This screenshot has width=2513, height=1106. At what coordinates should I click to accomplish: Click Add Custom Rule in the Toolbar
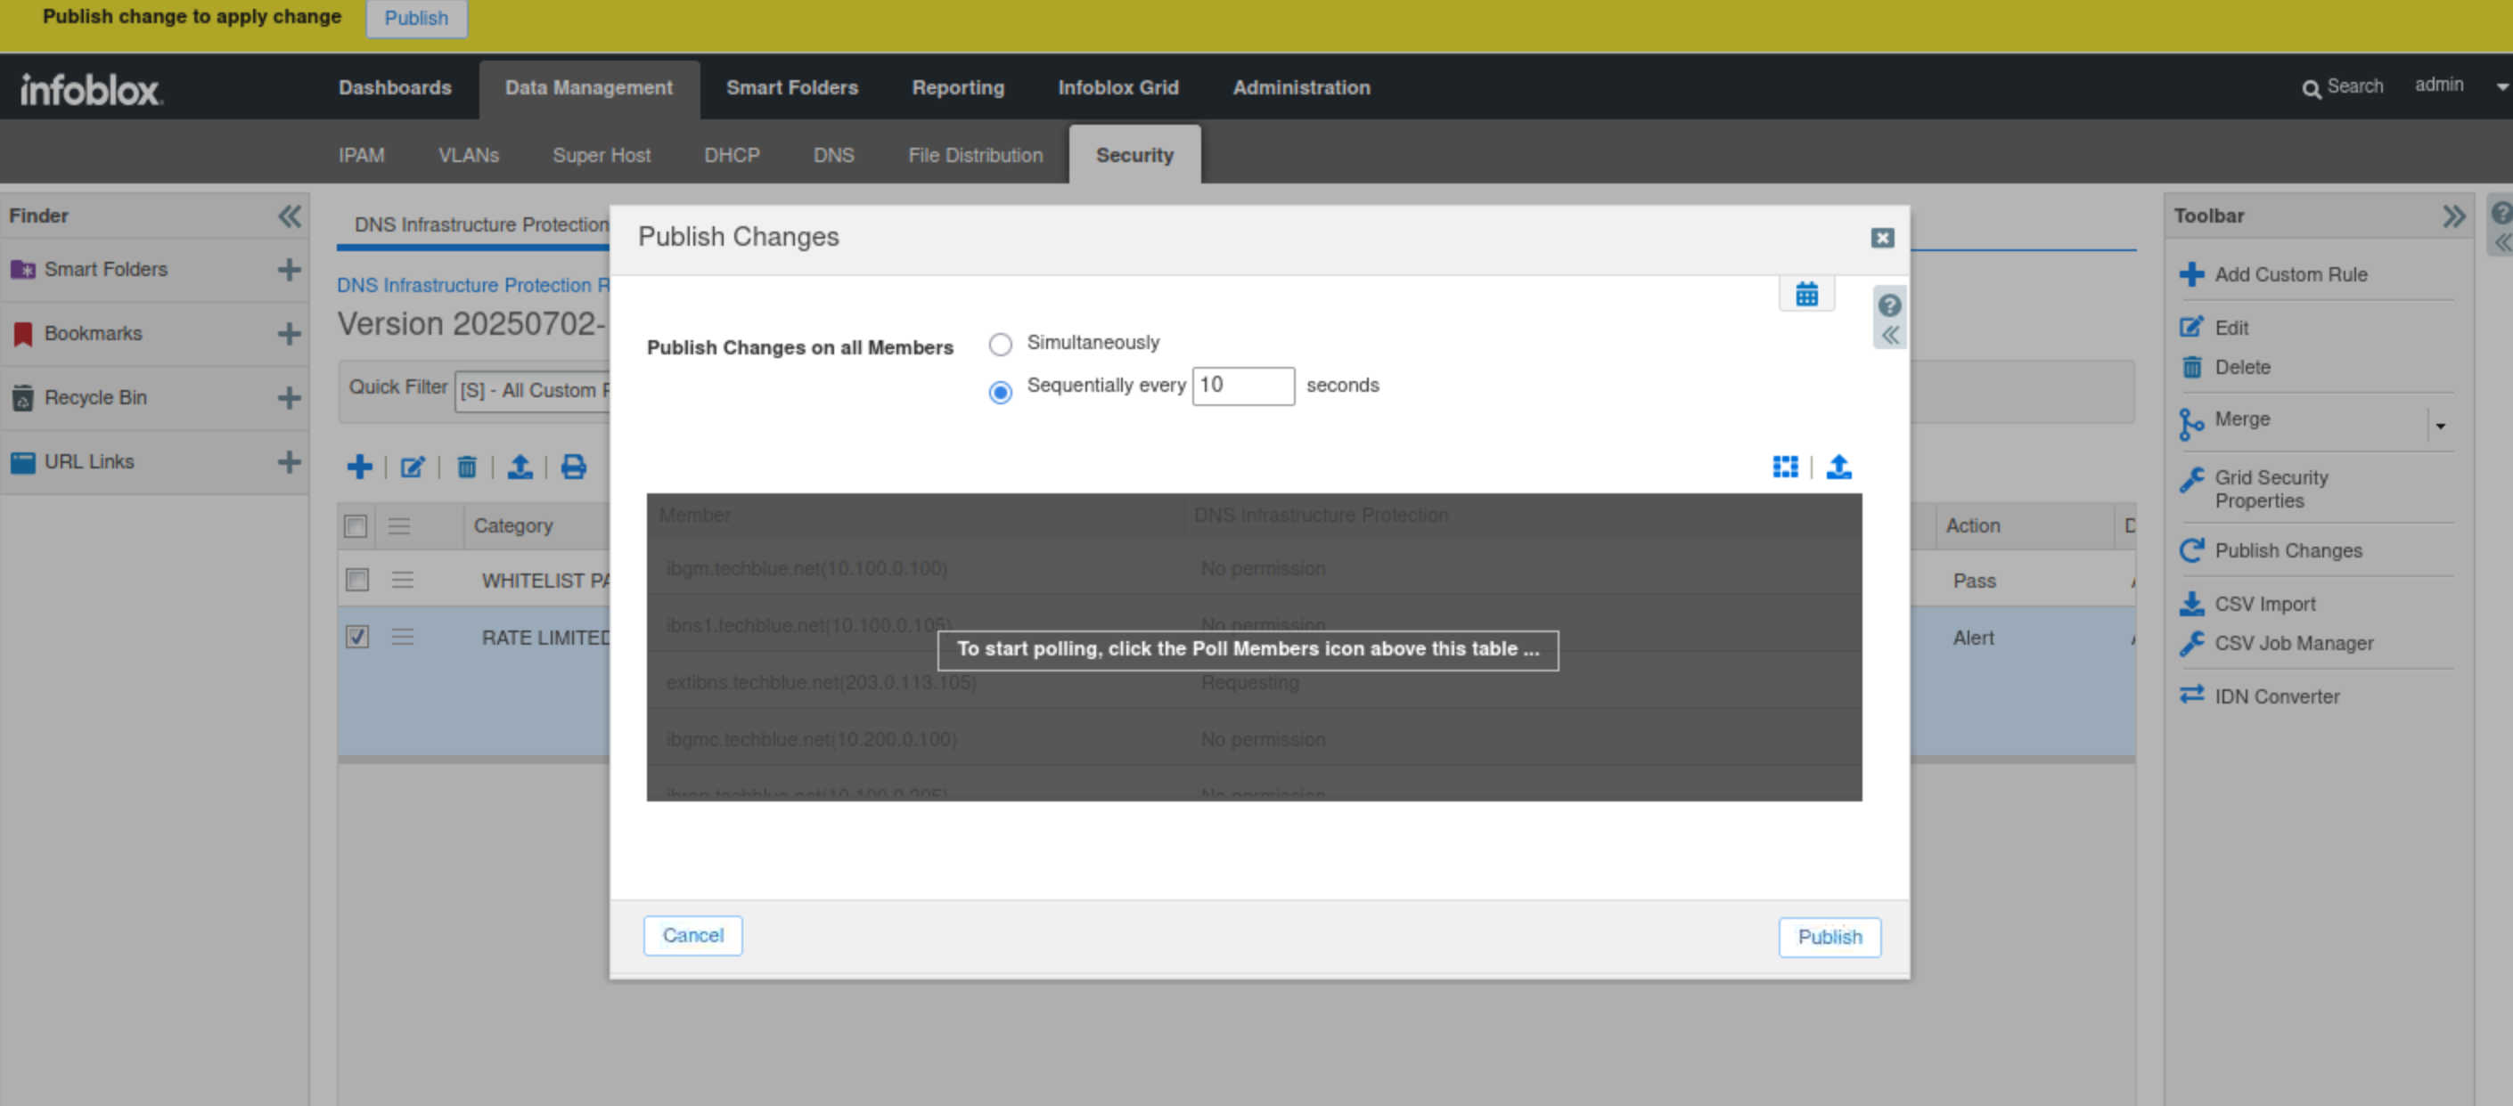point(2289,275)
